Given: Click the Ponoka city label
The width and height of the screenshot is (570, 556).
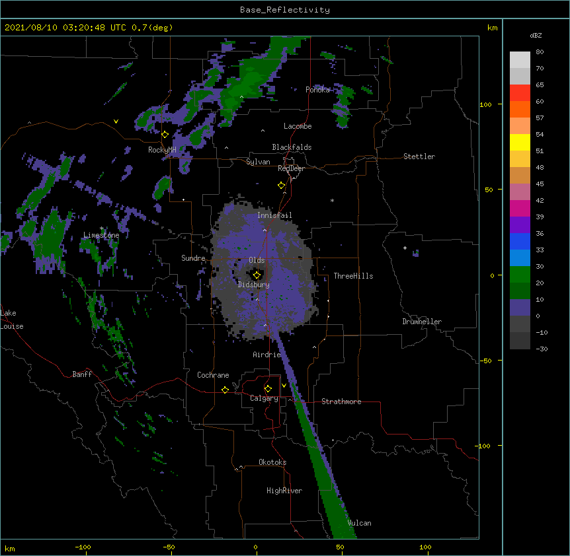Looking at the screenshot, I should coord(317,90).
